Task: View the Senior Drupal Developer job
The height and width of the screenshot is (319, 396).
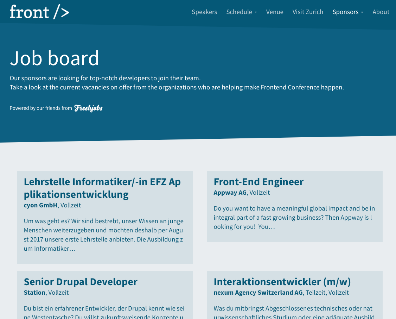Action: click(x=80, y=282)
